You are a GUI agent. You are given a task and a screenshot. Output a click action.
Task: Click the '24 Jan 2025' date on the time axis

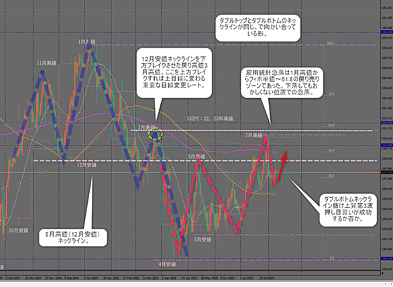coord(111,278)
